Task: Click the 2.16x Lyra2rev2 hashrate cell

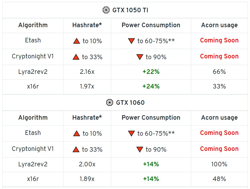Action: tap(87, 72)
